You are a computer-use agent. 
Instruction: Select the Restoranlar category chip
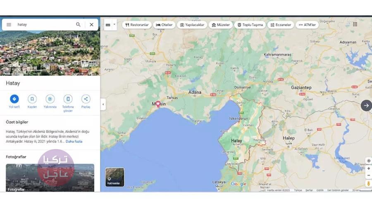[x=136, y=25]
